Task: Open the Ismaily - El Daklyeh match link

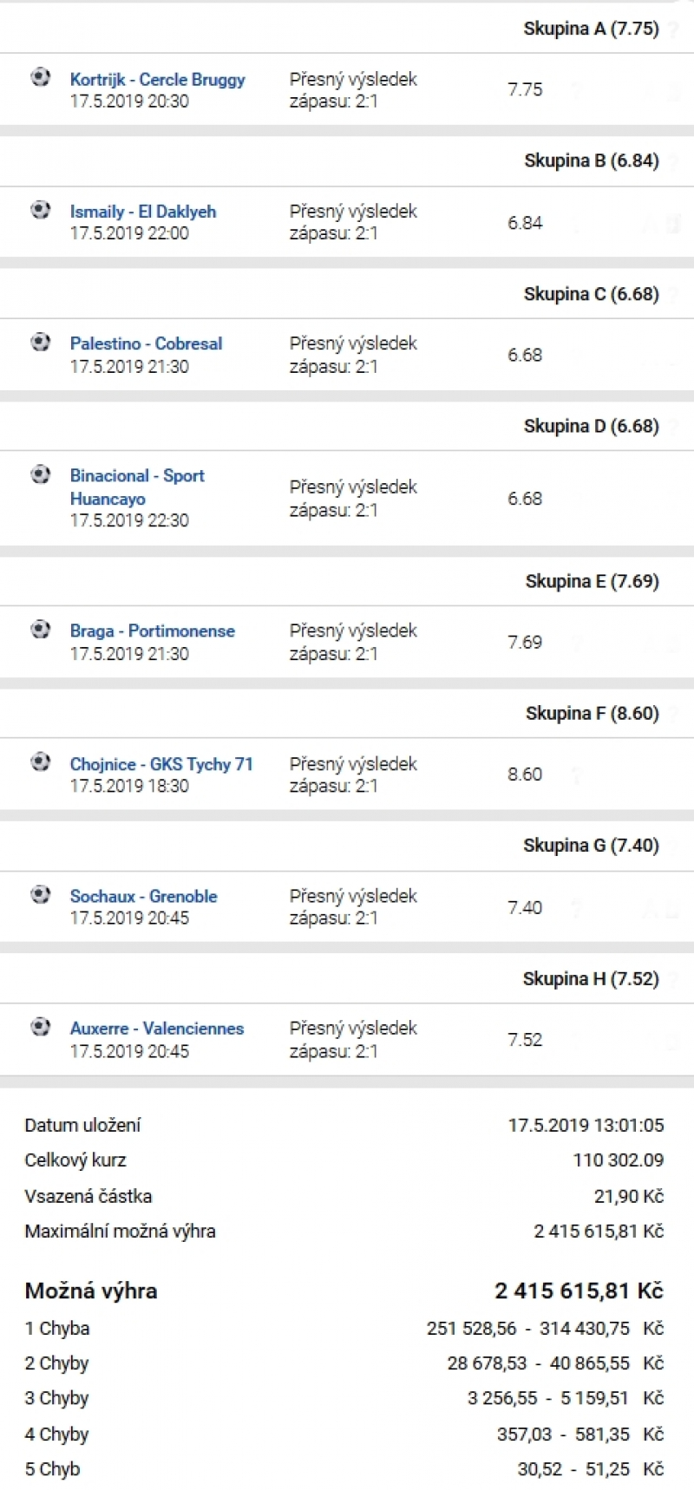Action: tap(143, 211)
